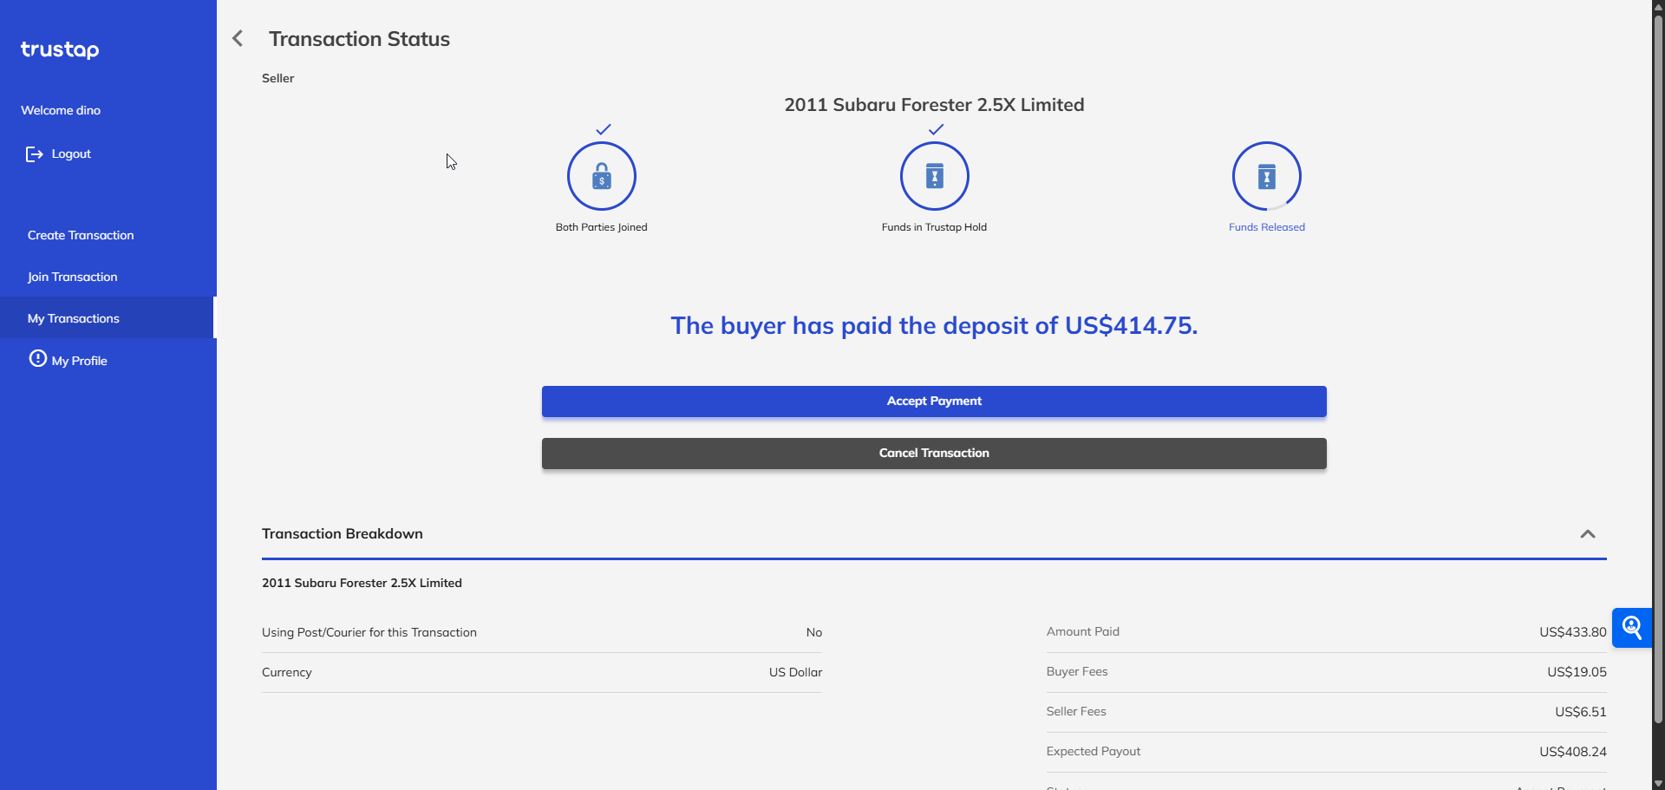The image size is (1665, 790).
Task: Collapse the Transaction Breakdown section
Action: pos(1587,534)
